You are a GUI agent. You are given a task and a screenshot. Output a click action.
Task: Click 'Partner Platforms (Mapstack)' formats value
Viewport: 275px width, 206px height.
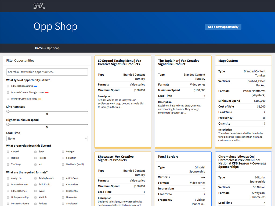254,93
